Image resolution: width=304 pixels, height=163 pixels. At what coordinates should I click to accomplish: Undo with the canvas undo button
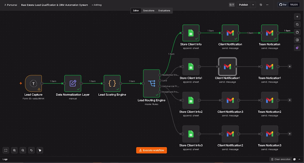(32, 150)
